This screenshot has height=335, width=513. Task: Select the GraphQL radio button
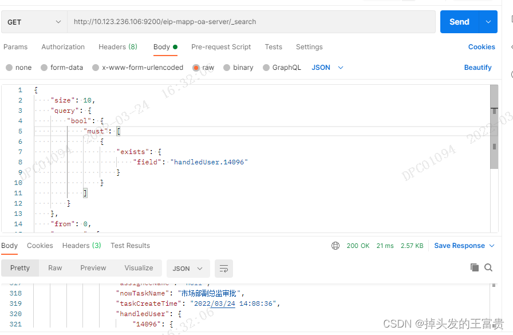coord(266,68)
